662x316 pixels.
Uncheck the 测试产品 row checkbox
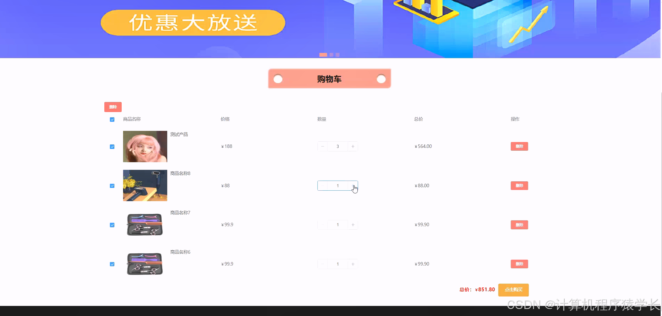click(x=112, y=147)
